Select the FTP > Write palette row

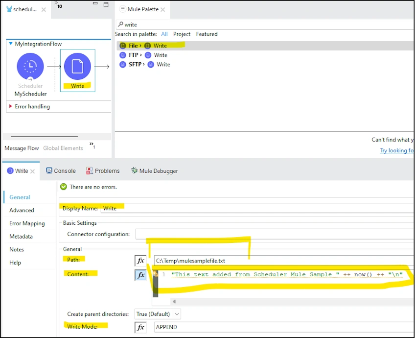coord(265,55)
